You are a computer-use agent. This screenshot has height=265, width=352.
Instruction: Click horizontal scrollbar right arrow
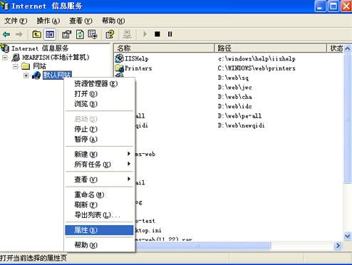point(338,246)
